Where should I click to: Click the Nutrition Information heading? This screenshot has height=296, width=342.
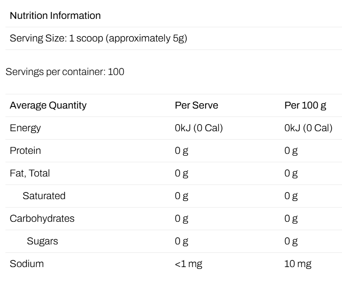coord(55,16)
